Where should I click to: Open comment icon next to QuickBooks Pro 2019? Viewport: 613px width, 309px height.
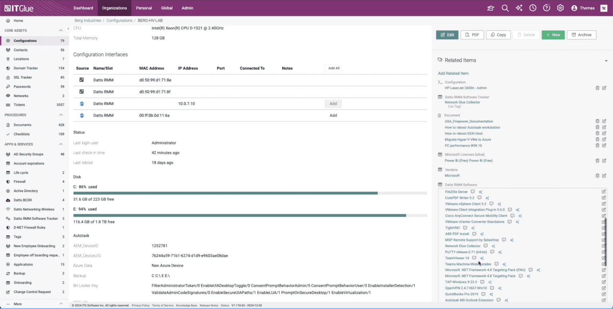(x=483, y=294)
